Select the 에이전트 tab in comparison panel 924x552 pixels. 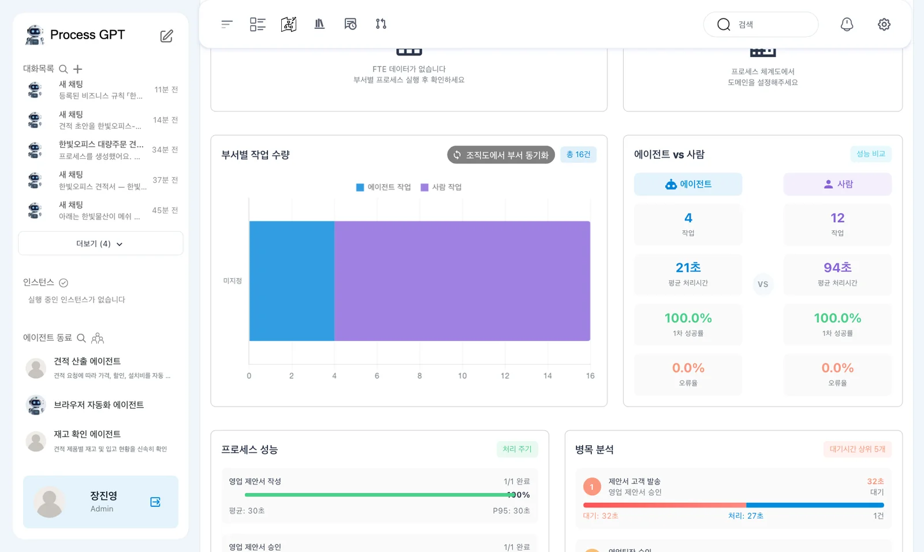pos(688,184)
